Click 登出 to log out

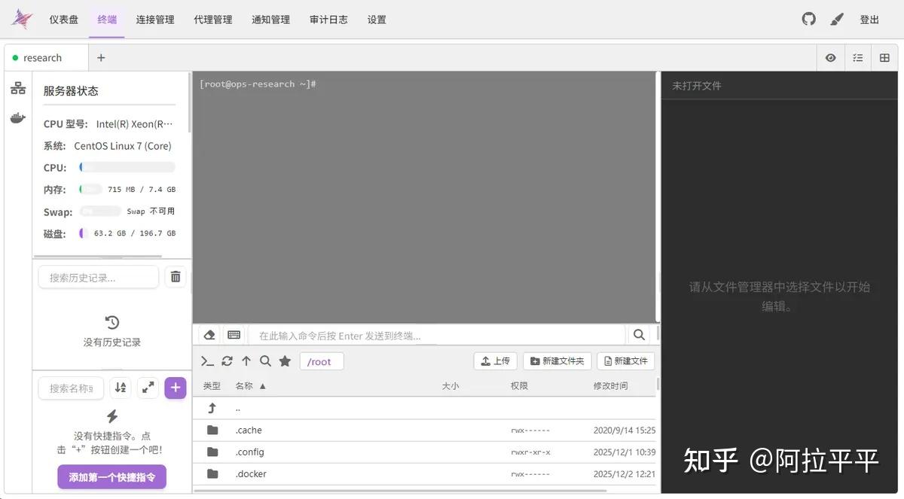tap(869, 20)
